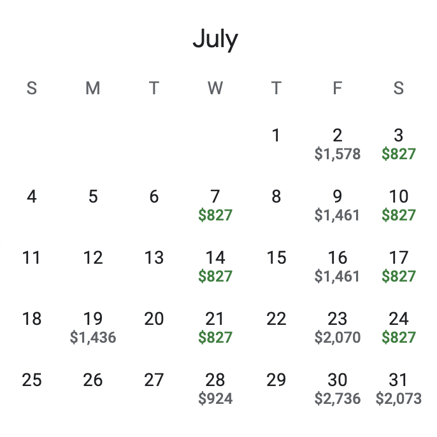Pick July 24 with $827 price
Screen dimensions: 437x437
pos(399,327)
